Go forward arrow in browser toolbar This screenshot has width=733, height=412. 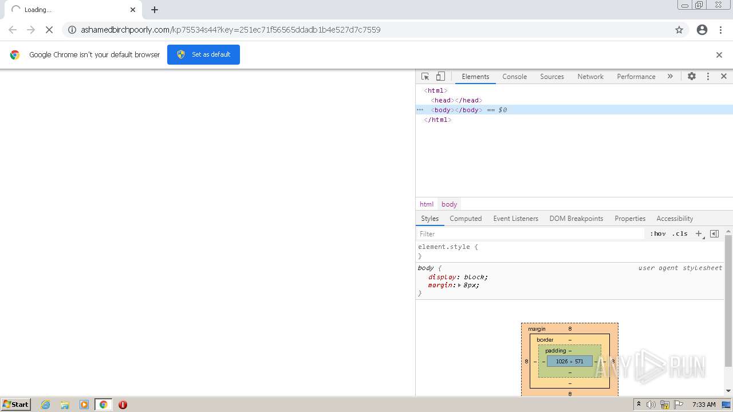31,30
